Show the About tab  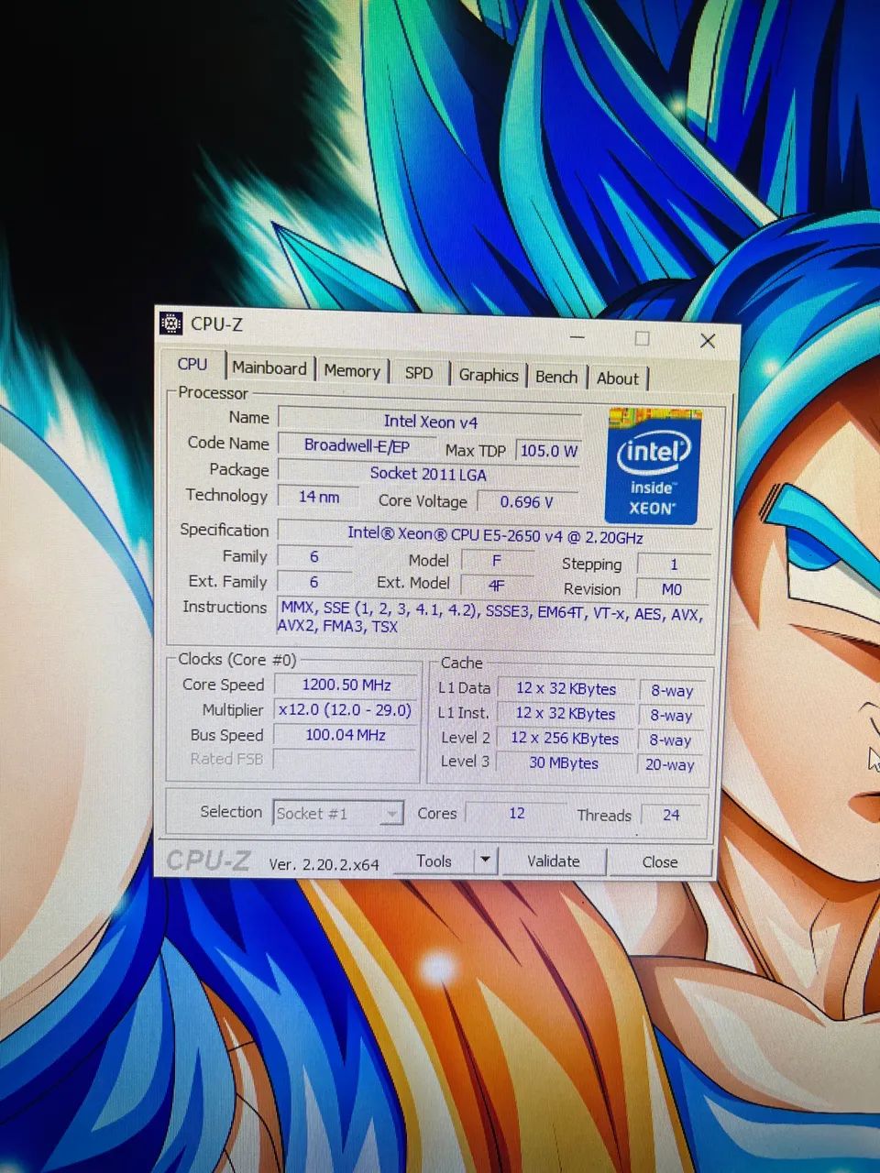tap(618, 378)
